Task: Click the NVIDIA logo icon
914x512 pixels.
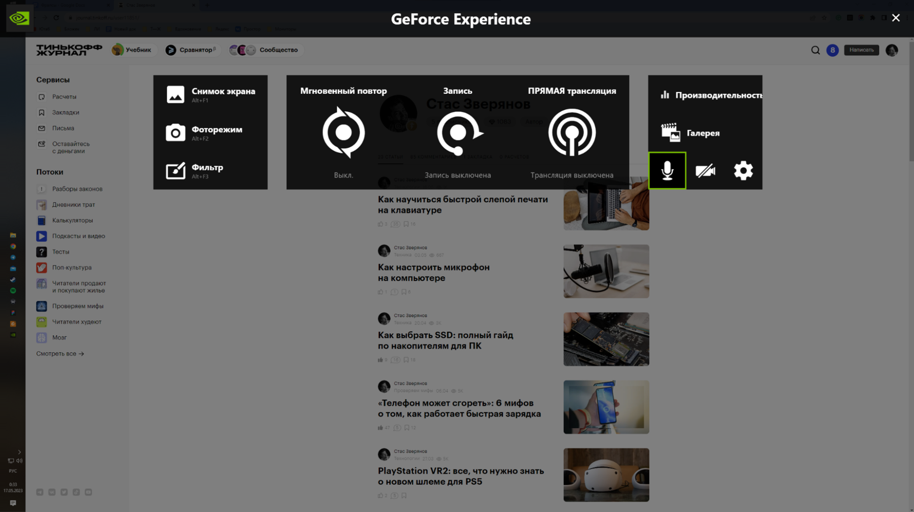Action: 20,18
